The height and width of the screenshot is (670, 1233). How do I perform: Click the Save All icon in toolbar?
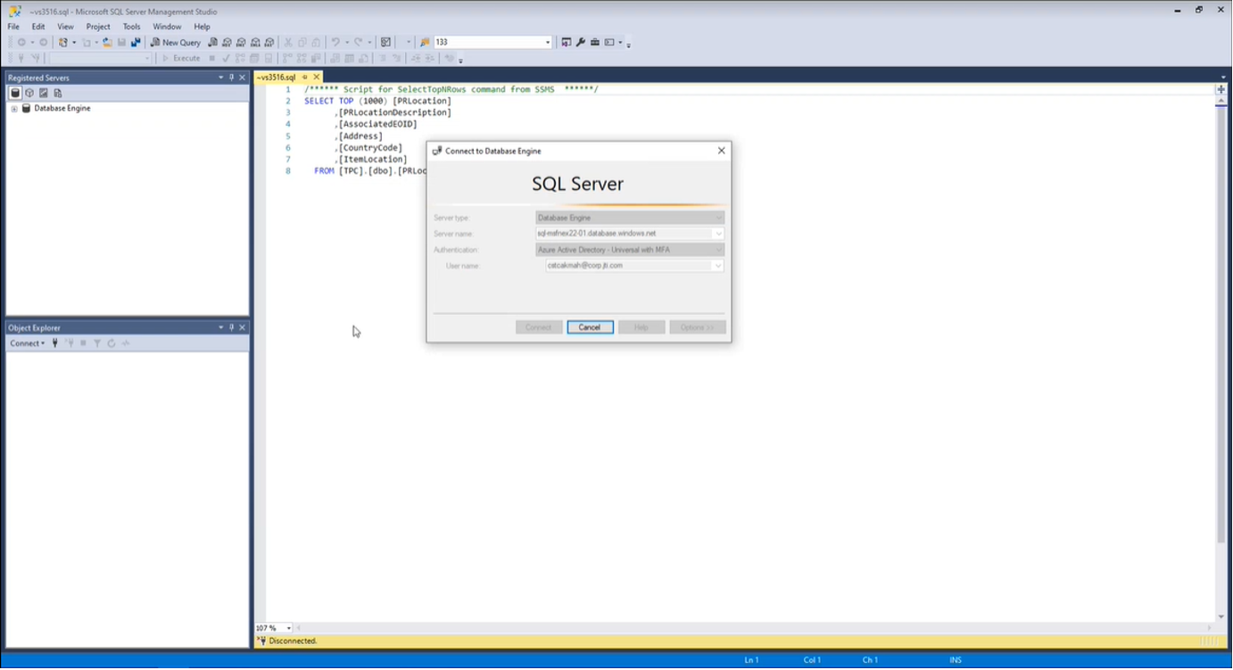pyautogui.click(x=136, y=42)
